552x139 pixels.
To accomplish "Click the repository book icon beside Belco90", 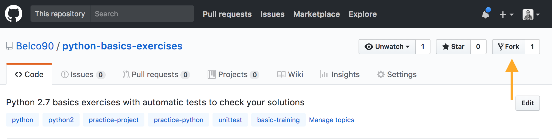I will (9, 46).
